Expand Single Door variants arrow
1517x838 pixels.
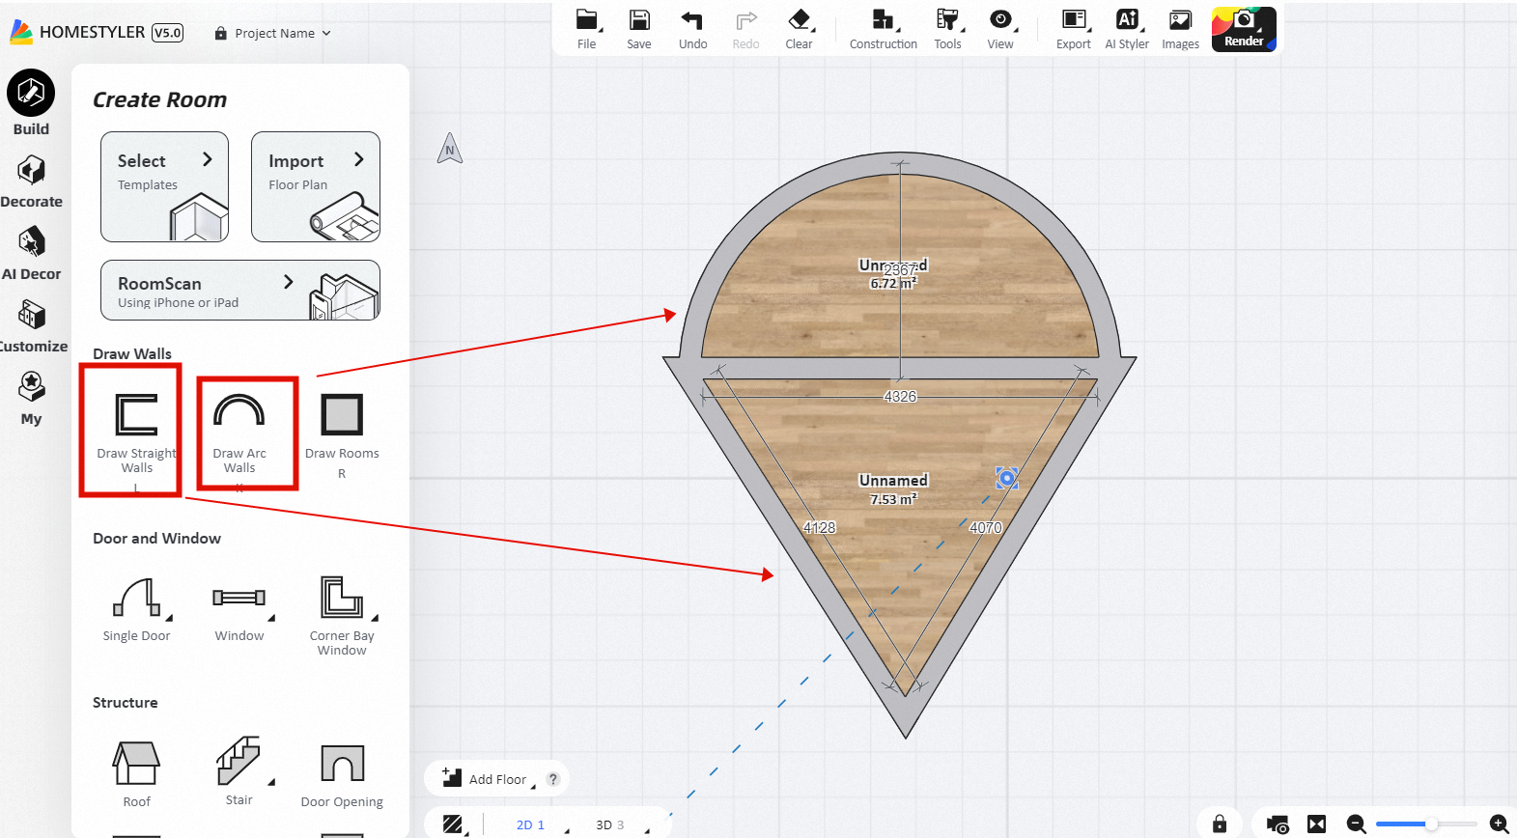tap(169, 618)
